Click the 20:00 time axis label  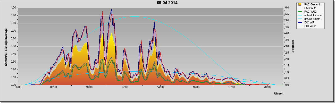pos(267,87)
